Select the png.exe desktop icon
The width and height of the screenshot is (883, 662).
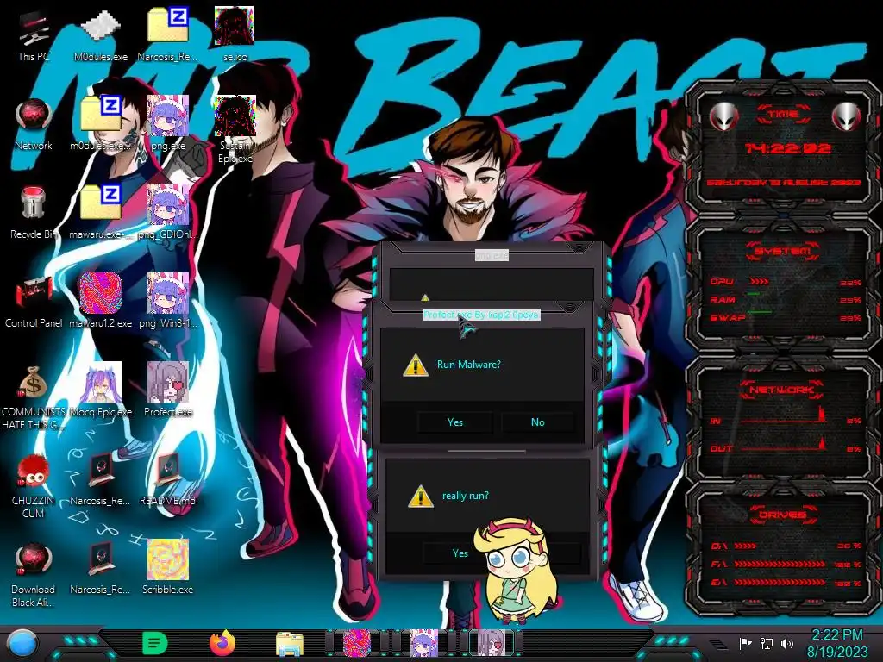pyautogui.click(x=167, y=124)
